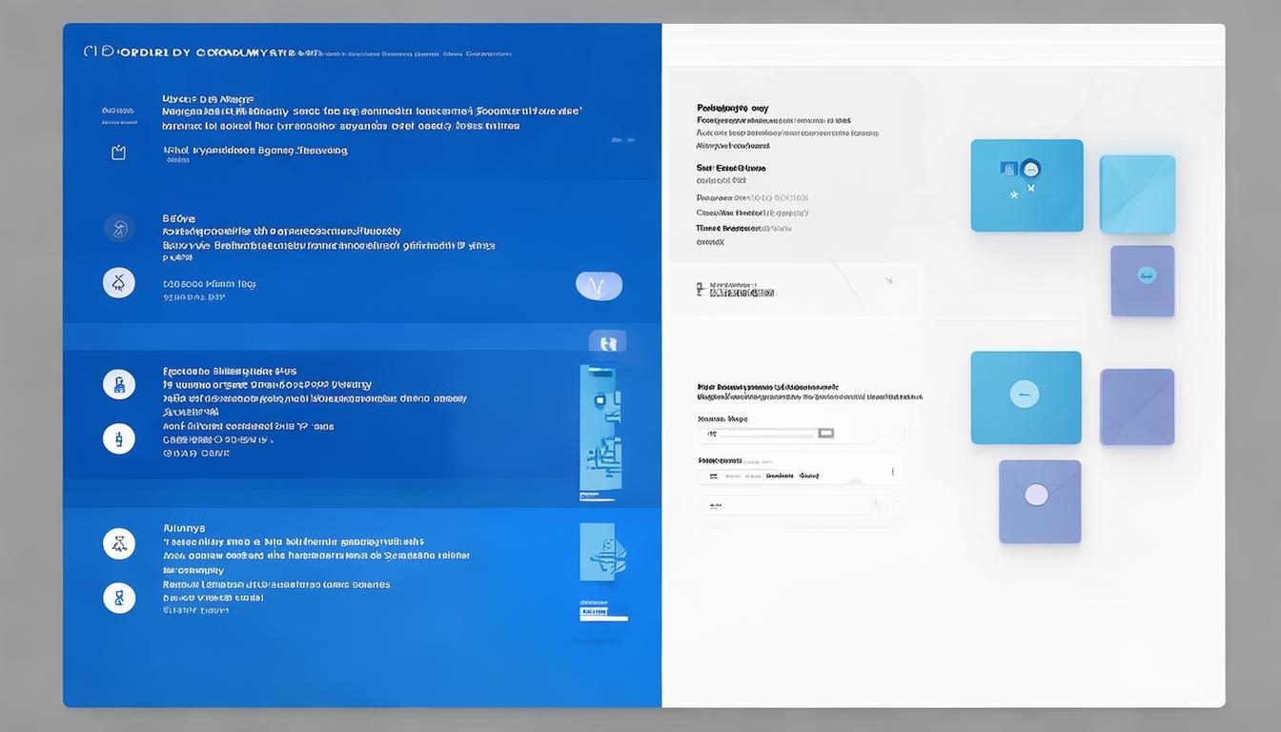Toggle the light oval pill switch in blue panel
Image resolution: width=1281 pixels, height=732 pixels.
[599, 286]
